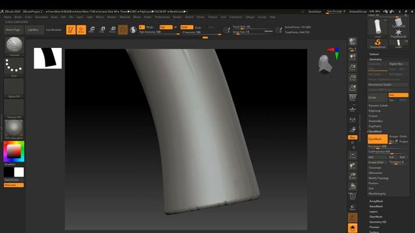Image resolution: width=415 pixels, height=233 pixels.
Task: Click the Zoom3D icon in right shelf
Action: pos(353,176)
